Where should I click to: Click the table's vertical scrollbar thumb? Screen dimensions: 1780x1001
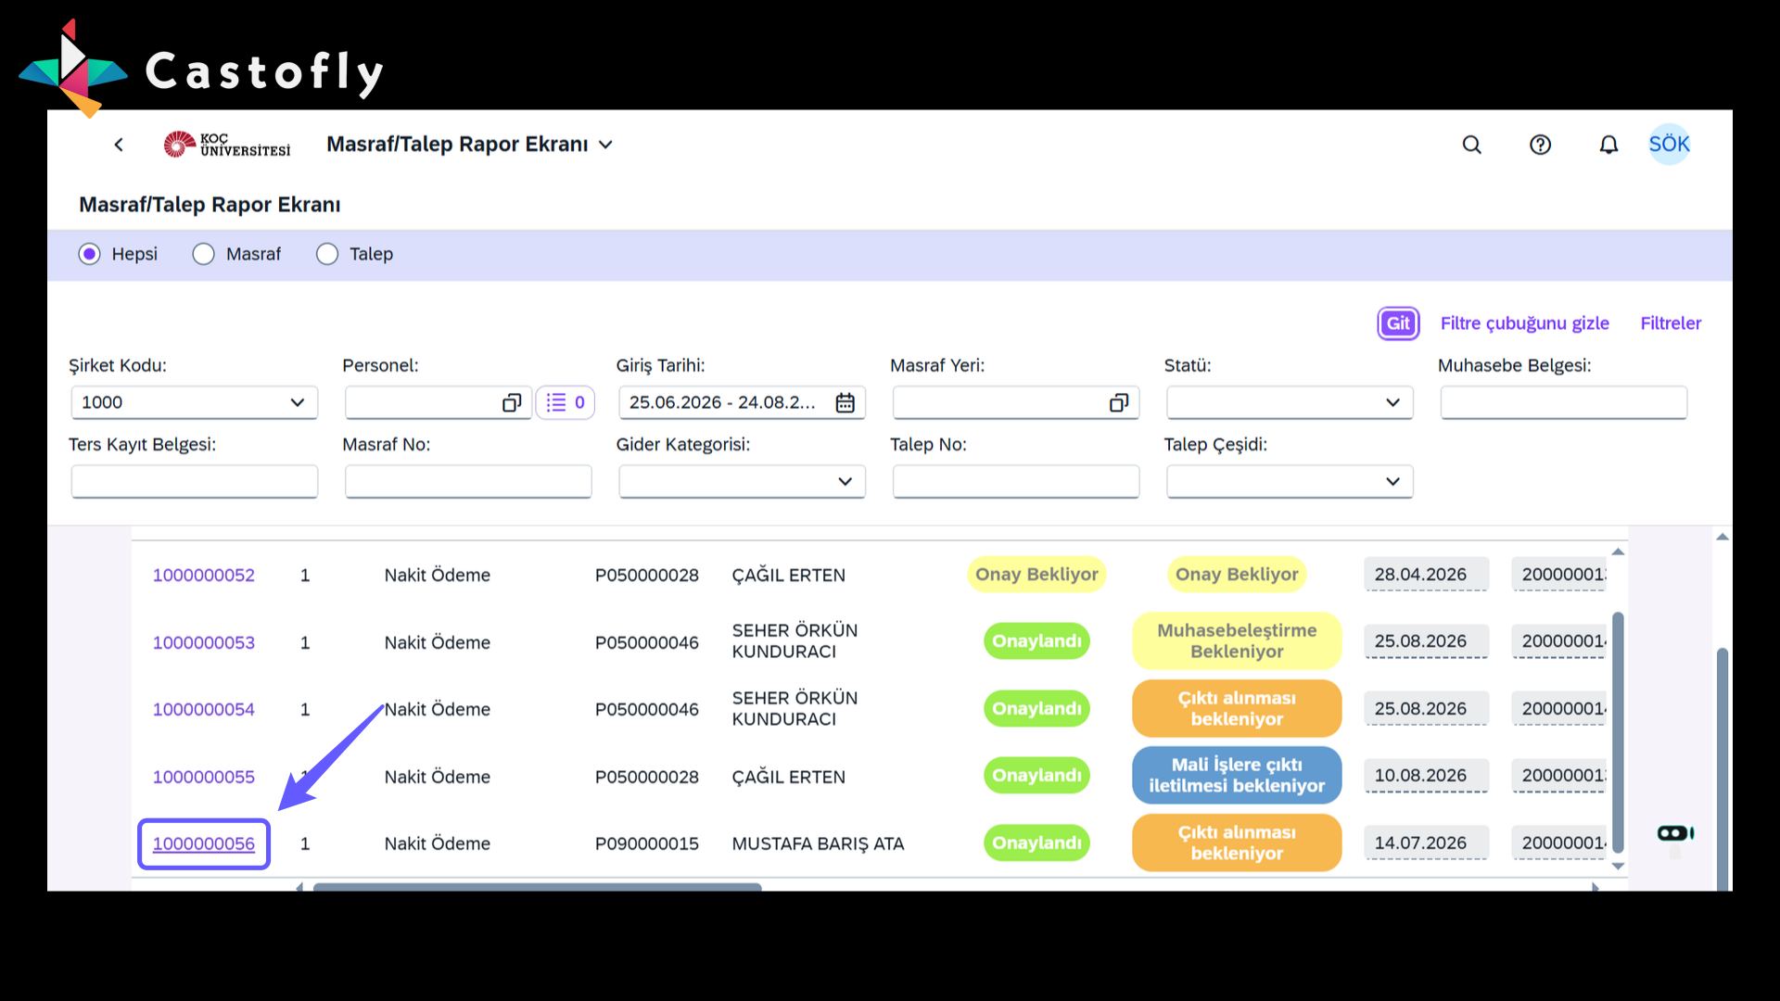[1619, 732]
